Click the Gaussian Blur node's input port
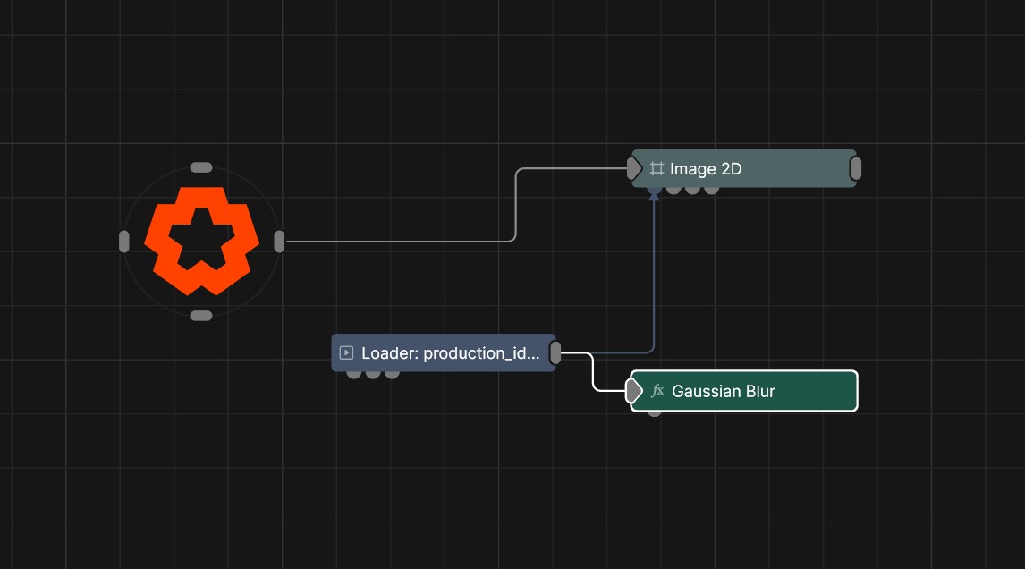This screenshot has height=569, width=1025. [634, 391]
